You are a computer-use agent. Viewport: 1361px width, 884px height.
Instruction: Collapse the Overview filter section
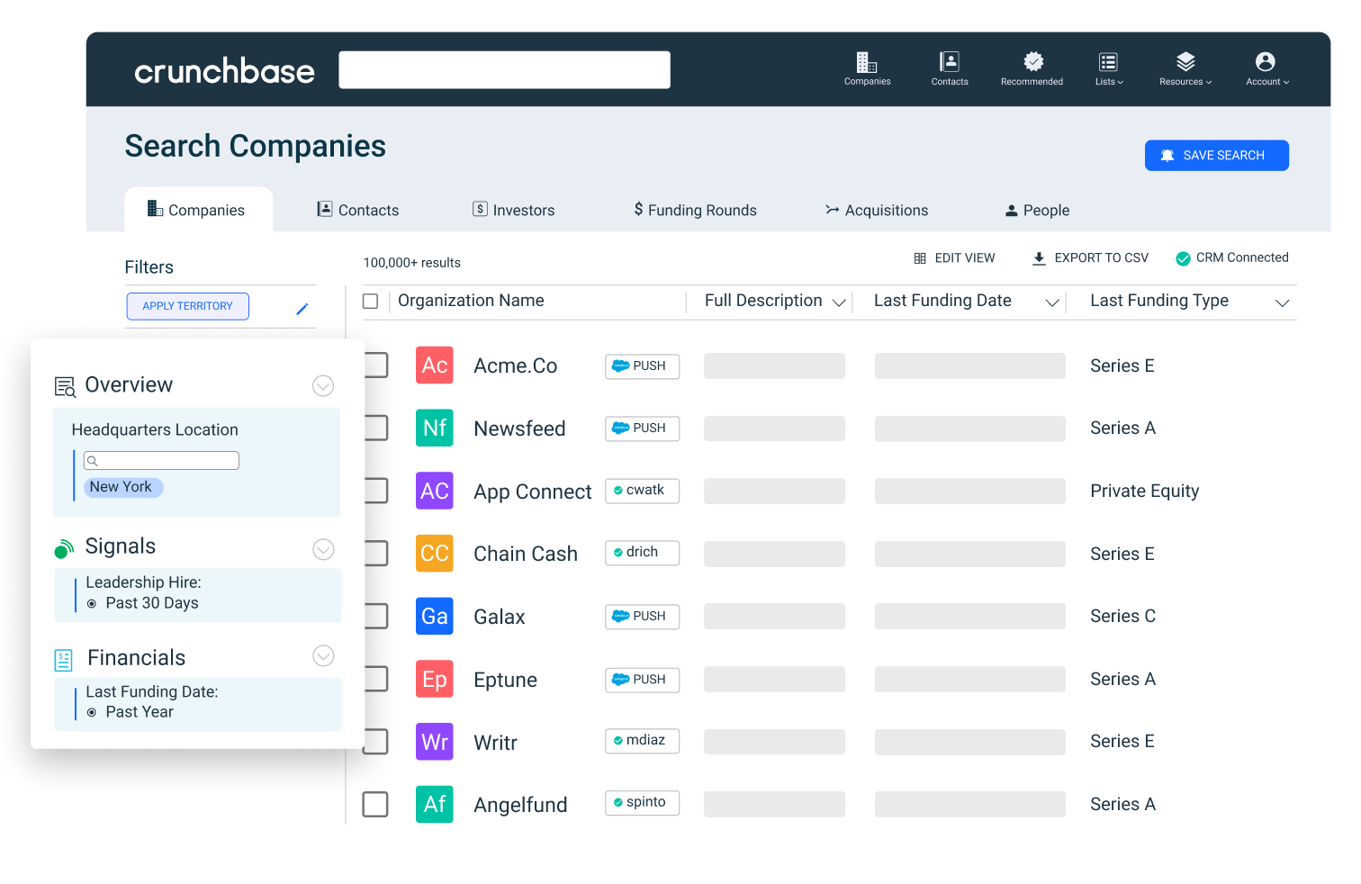click(x=323, y=385)
